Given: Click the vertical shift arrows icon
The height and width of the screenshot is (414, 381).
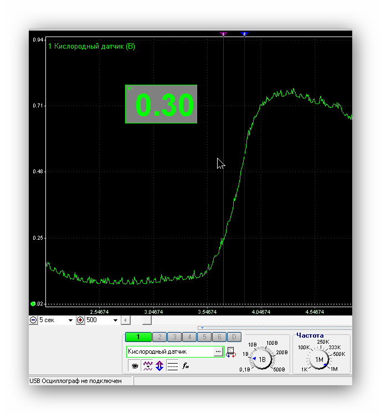Looking at the screenshot, I should click(159, 366).
